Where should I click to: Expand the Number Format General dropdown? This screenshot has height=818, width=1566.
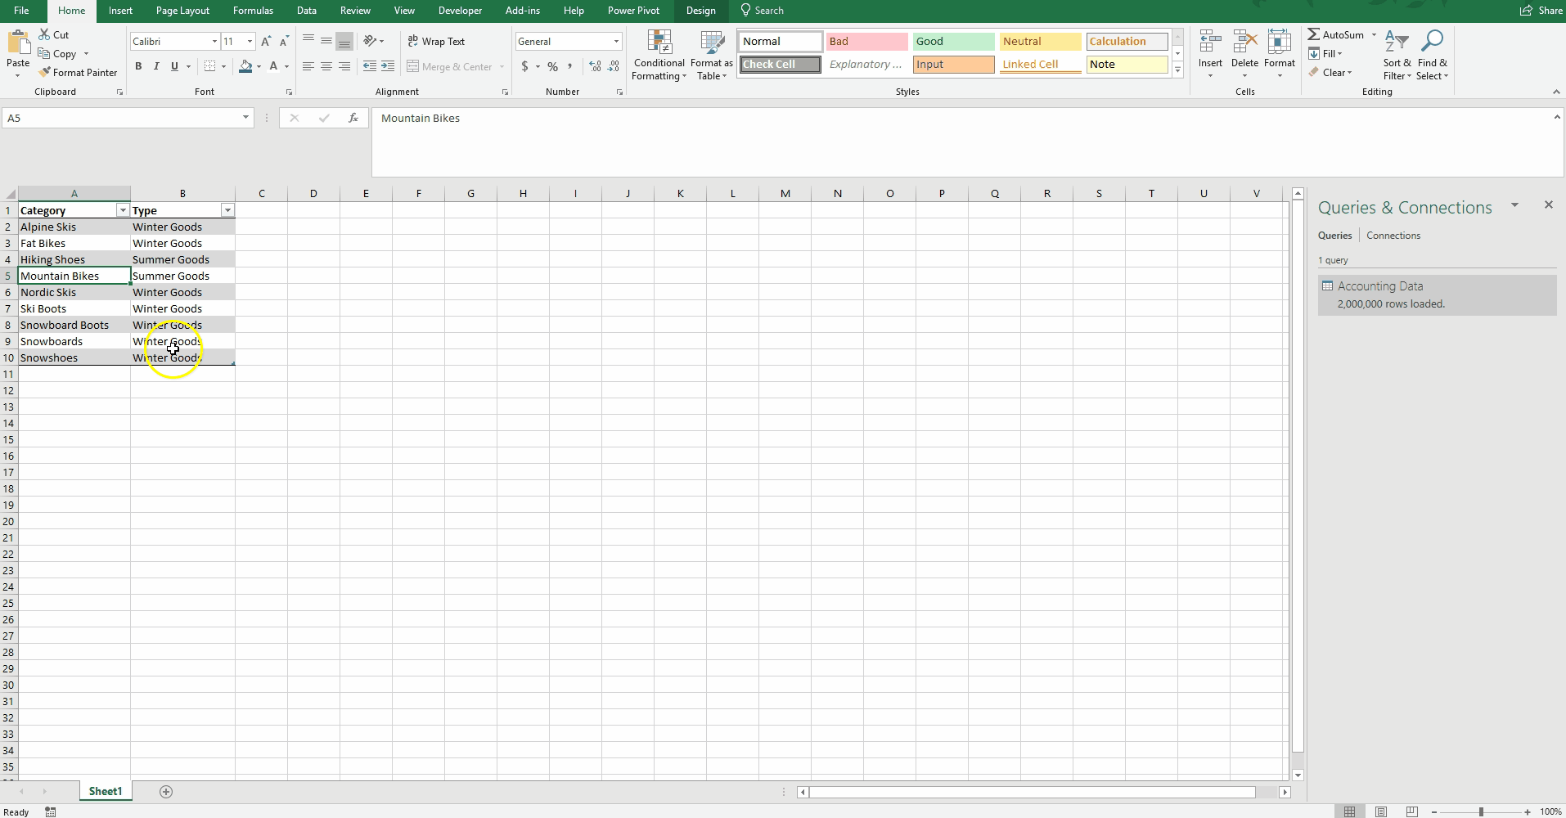coord(616,42)
